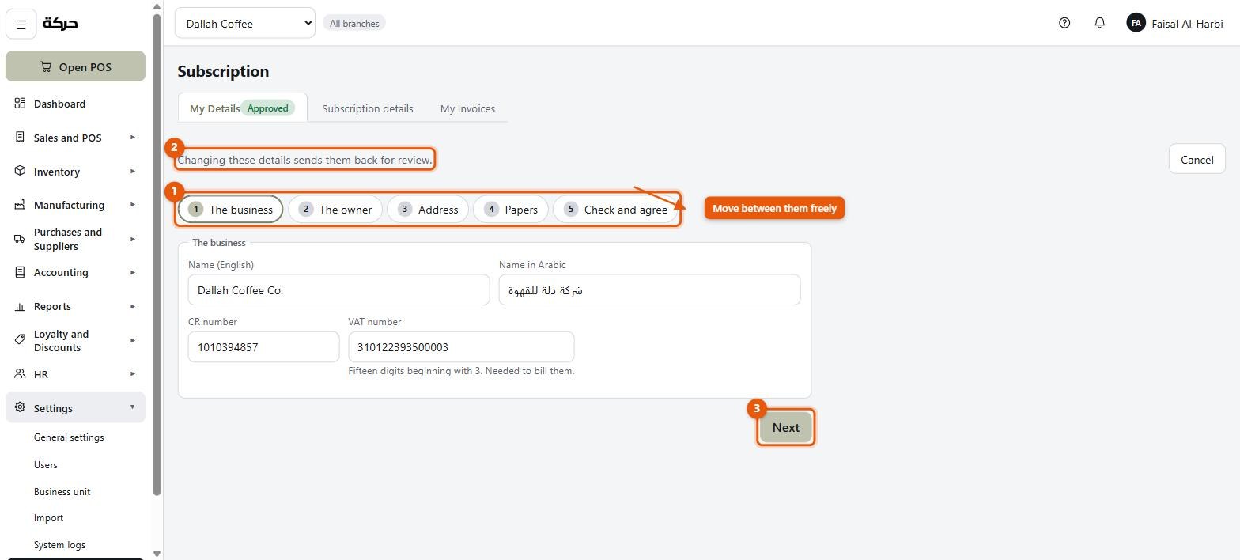Click the Name (English) field
The width and height of the screenshot is (1240, 560).
[x=338, y=289]
